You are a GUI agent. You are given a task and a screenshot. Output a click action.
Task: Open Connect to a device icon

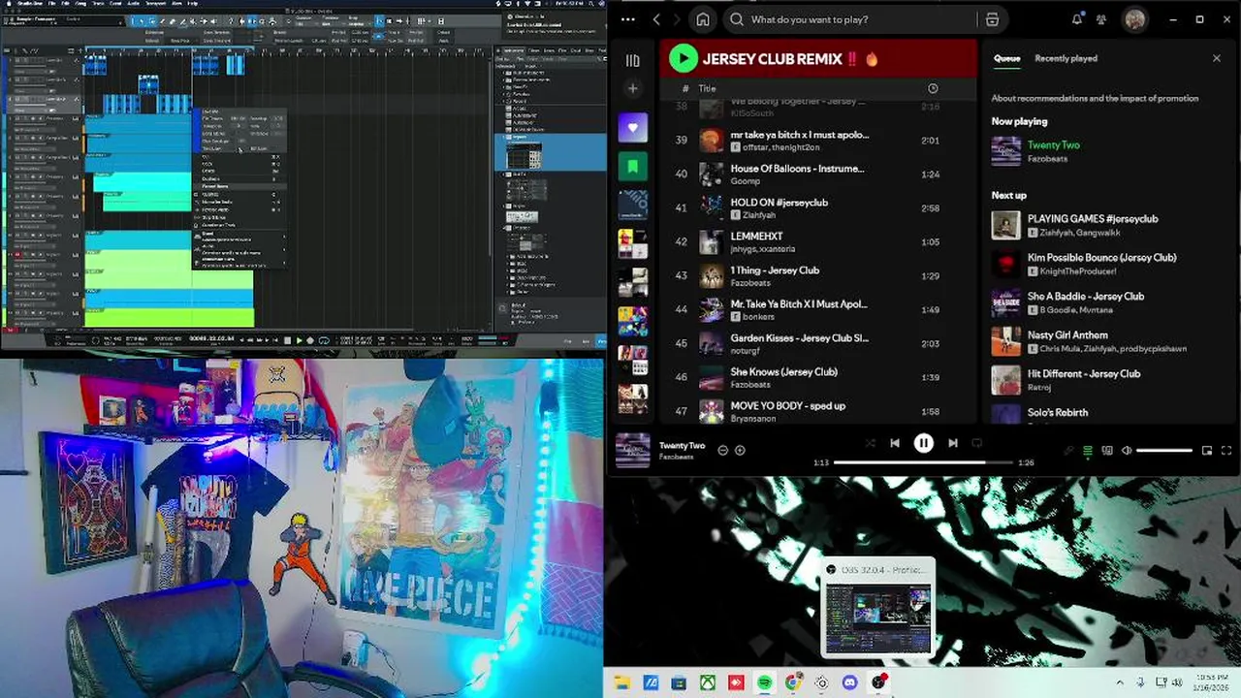click(x=1107, y=451)
